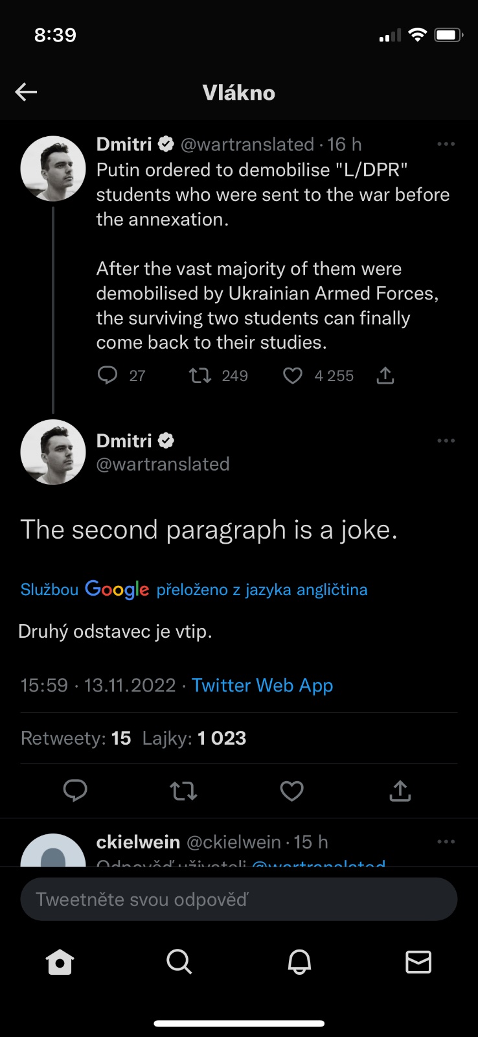The width and height of the screenshot is (478, 1037).
Task: Like the main joke tweet
Action: tap(291, 791)
